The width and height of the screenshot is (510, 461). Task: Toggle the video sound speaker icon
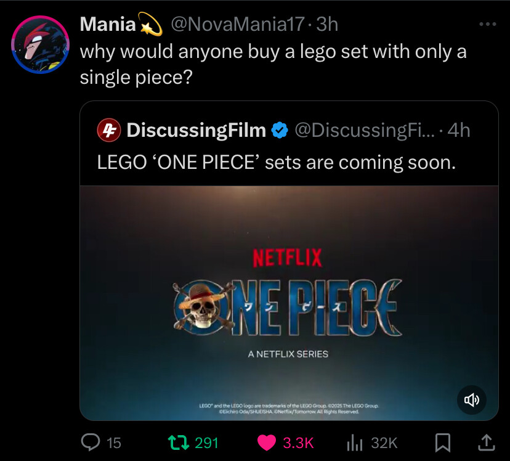pyautogui.click(x=472, y=400)
